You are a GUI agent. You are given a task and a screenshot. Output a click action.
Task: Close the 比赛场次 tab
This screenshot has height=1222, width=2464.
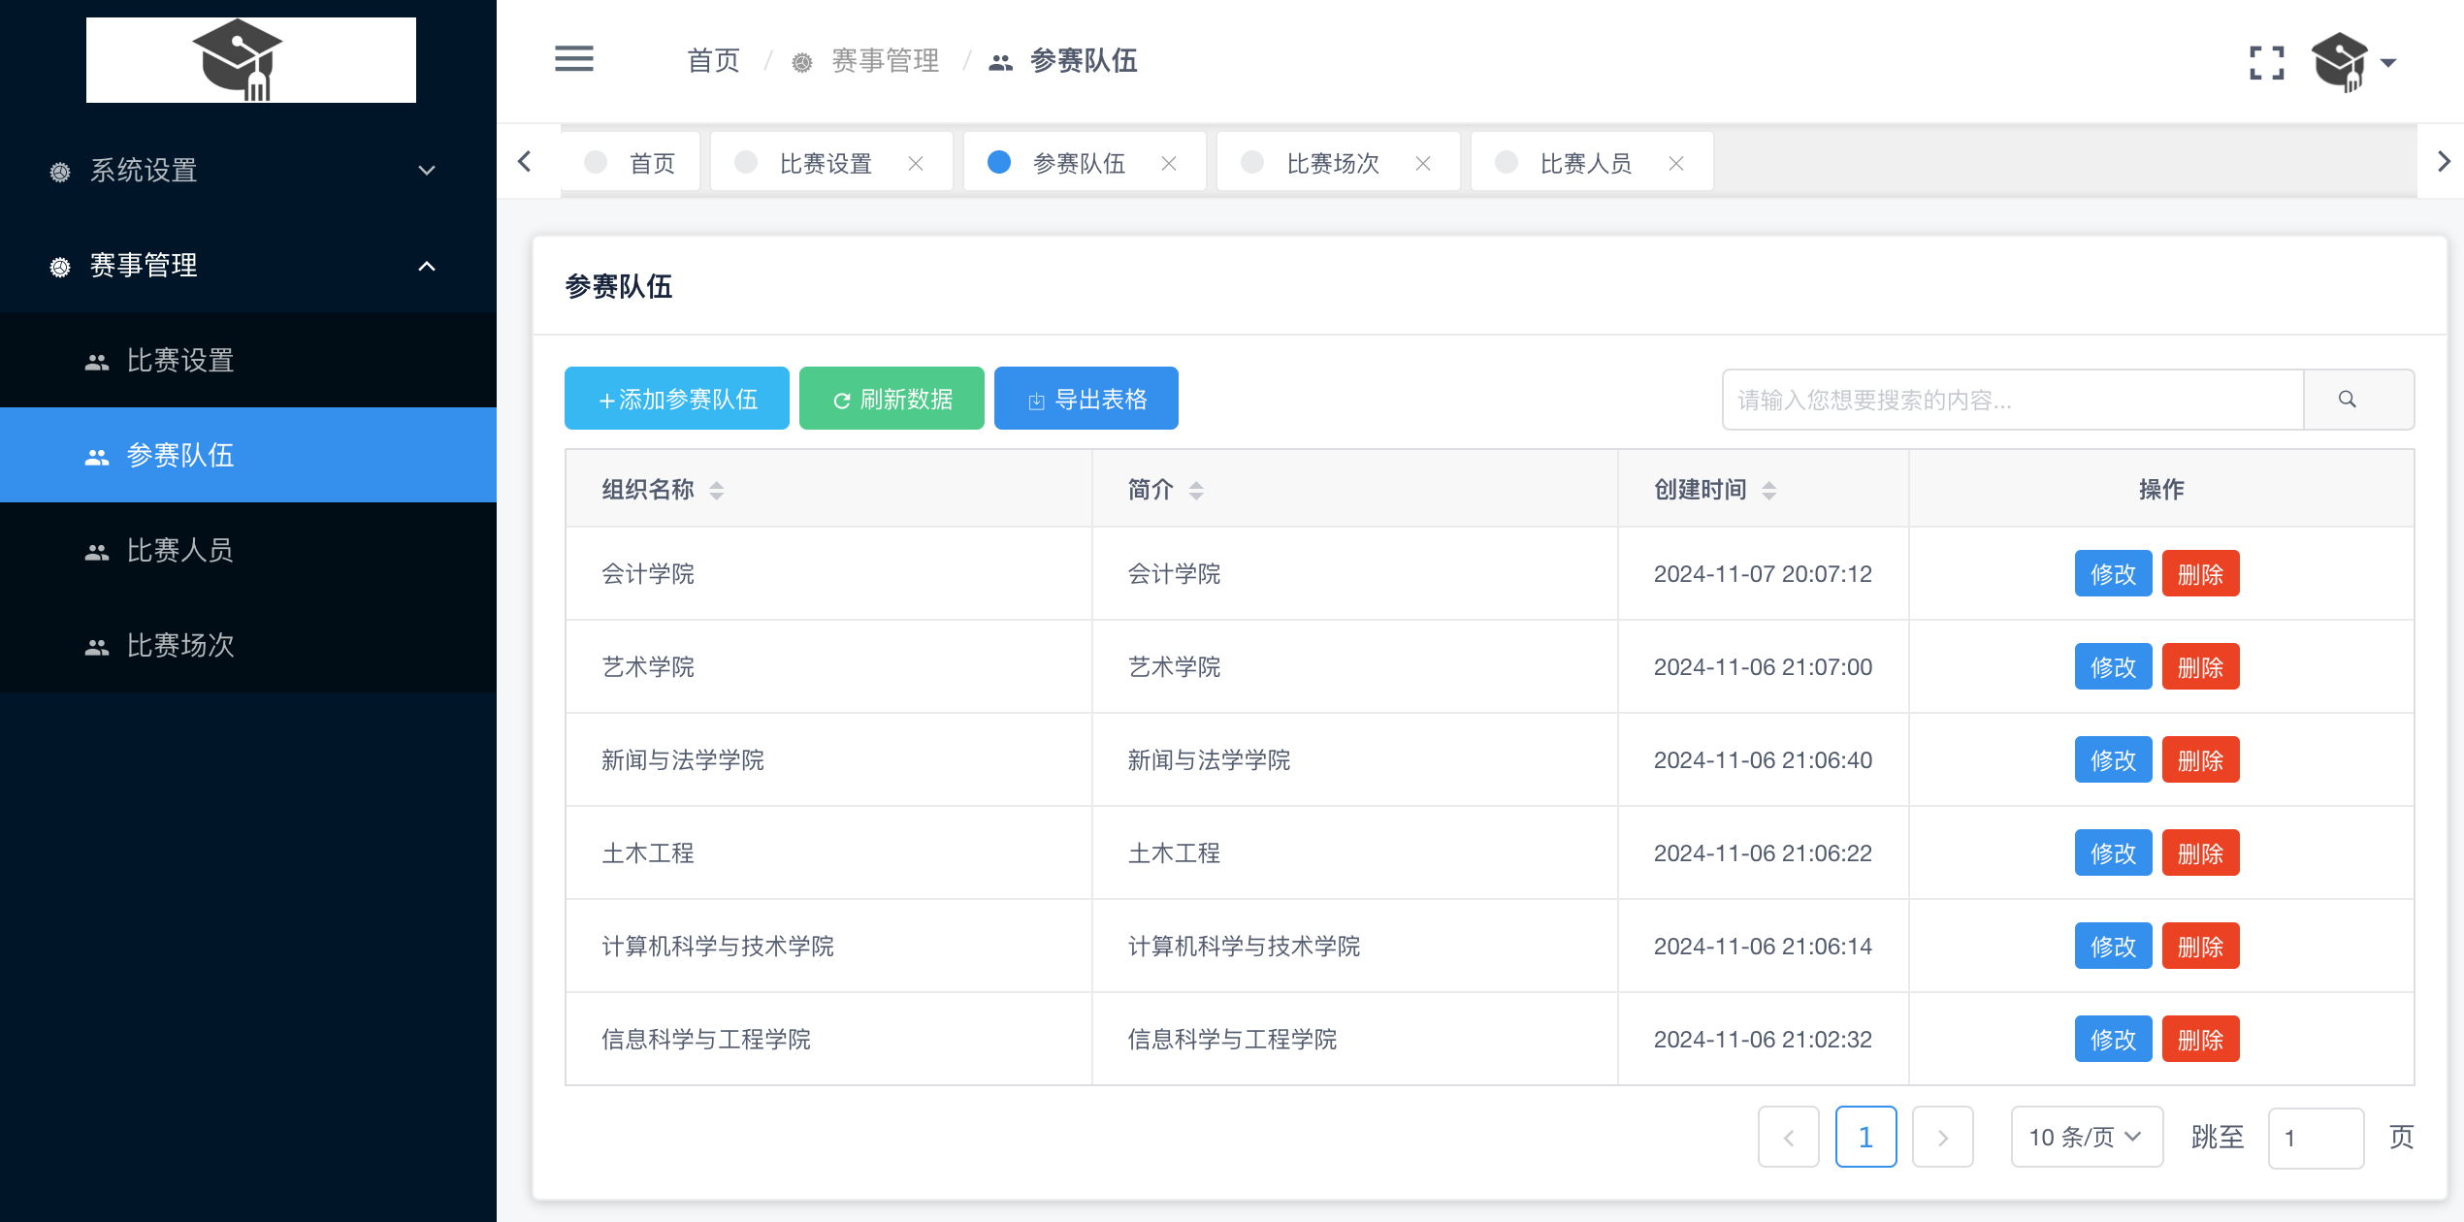[1423, 164]
